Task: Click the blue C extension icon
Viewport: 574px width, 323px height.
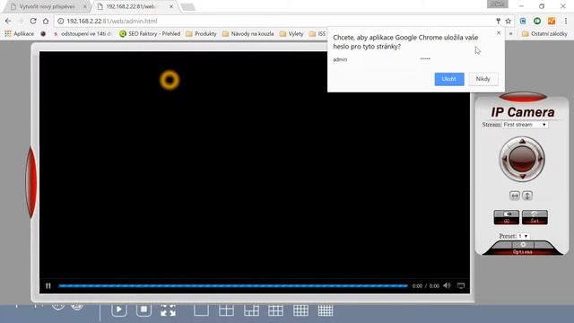Action: (x=523, y=22)
